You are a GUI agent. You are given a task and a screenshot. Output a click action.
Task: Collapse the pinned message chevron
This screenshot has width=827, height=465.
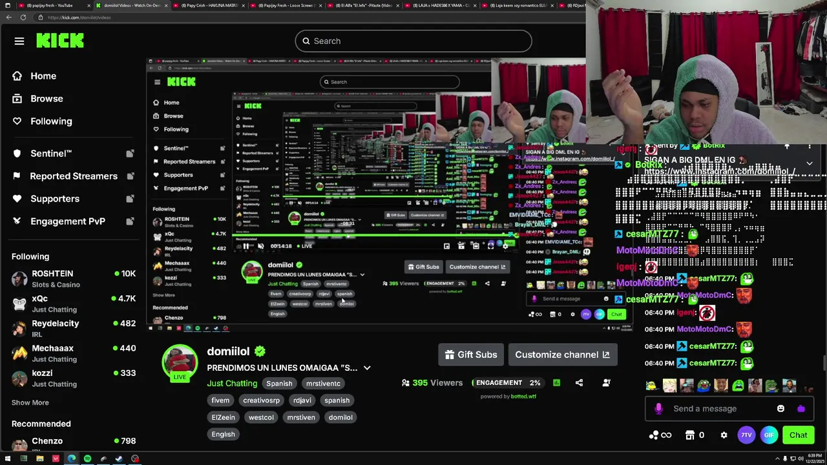(x=809, y=163)
